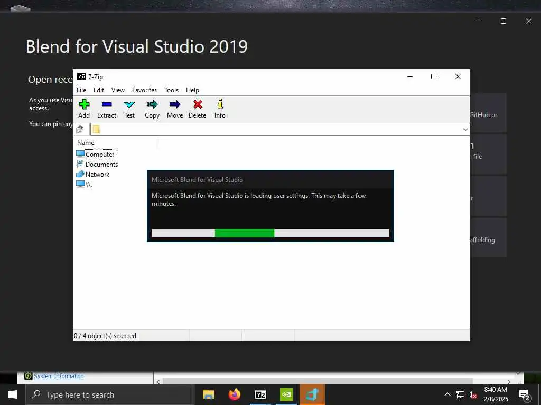Go up one folder level in 7-Zip
The width and height of the screenshot is (541, 405).
click(x=80, y=129)
